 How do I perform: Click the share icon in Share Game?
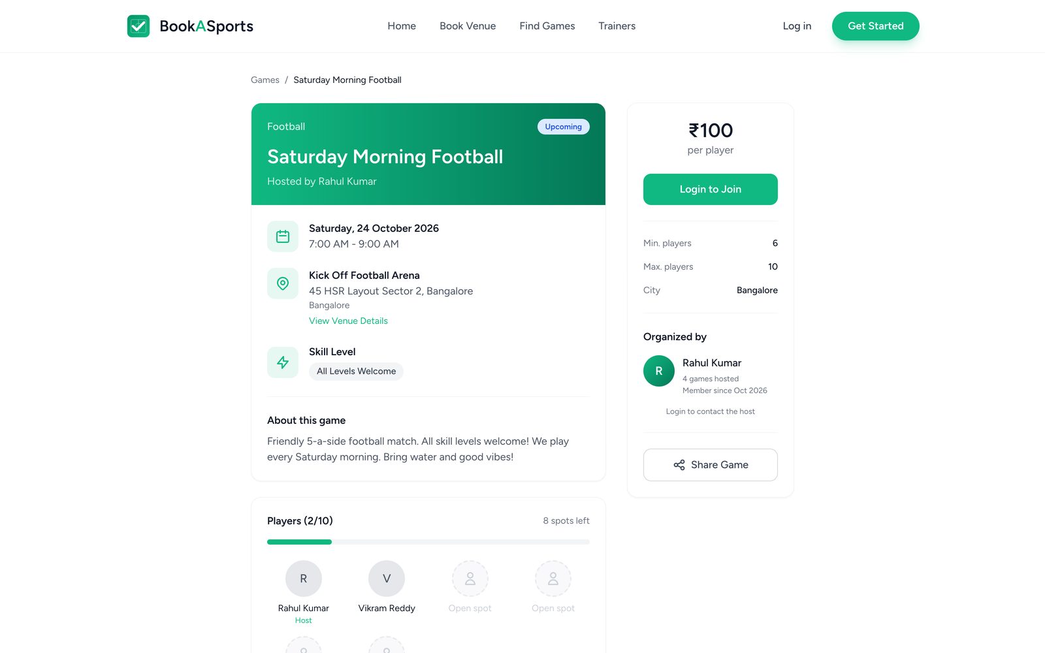(x=679, y=465)
